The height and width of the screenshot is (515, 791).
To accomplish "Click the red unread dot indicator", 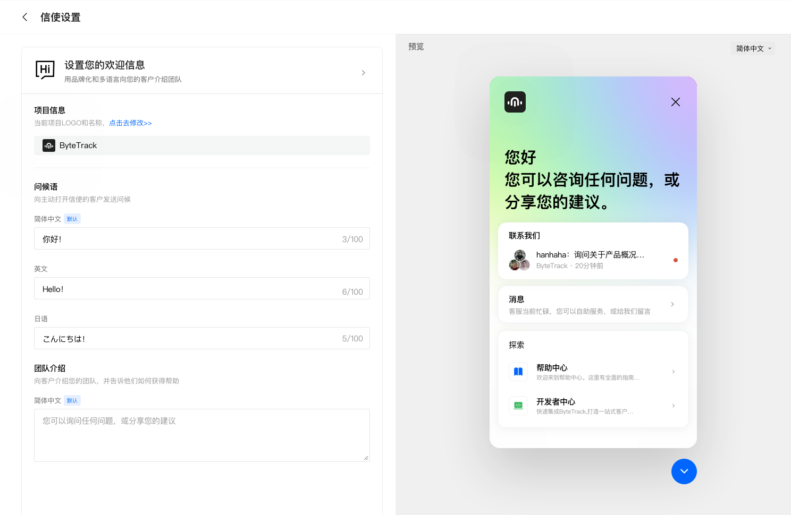I will [x=676, y=260].
